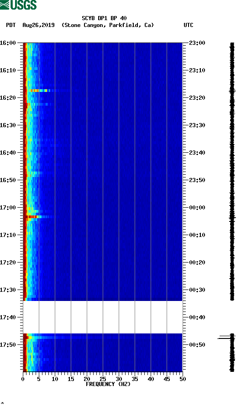Click the 16:40 PDT time label

coord(8,153)
